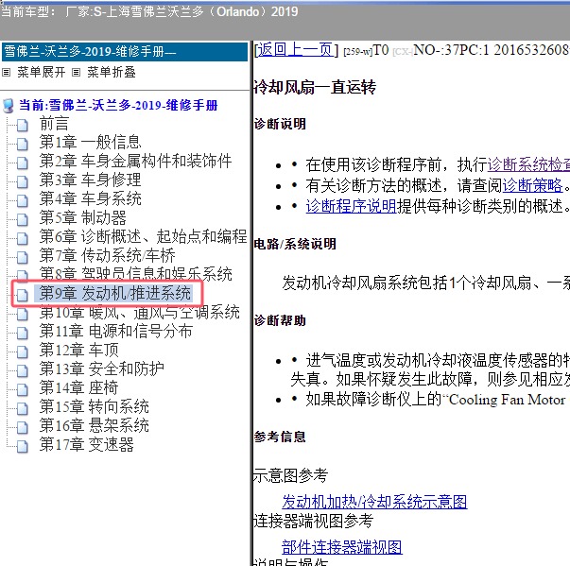The height and width of the screenshot is (566, 570).
Task: Click the page icon beside 第3章 车身修理
Action: click(x=23, y=181)
